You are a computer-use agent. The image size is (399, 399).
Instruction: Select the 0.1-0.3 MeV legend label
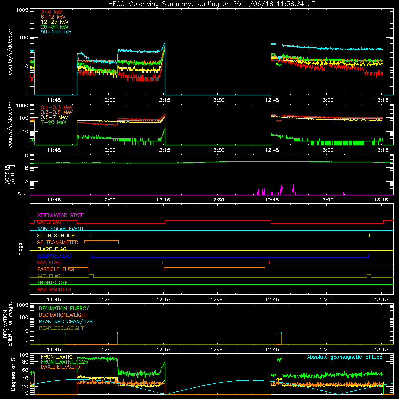click(57, 107)
